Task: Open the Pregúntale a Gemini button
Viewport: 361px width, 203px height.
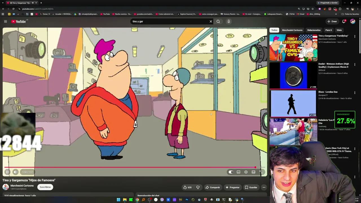Action: 327,3
